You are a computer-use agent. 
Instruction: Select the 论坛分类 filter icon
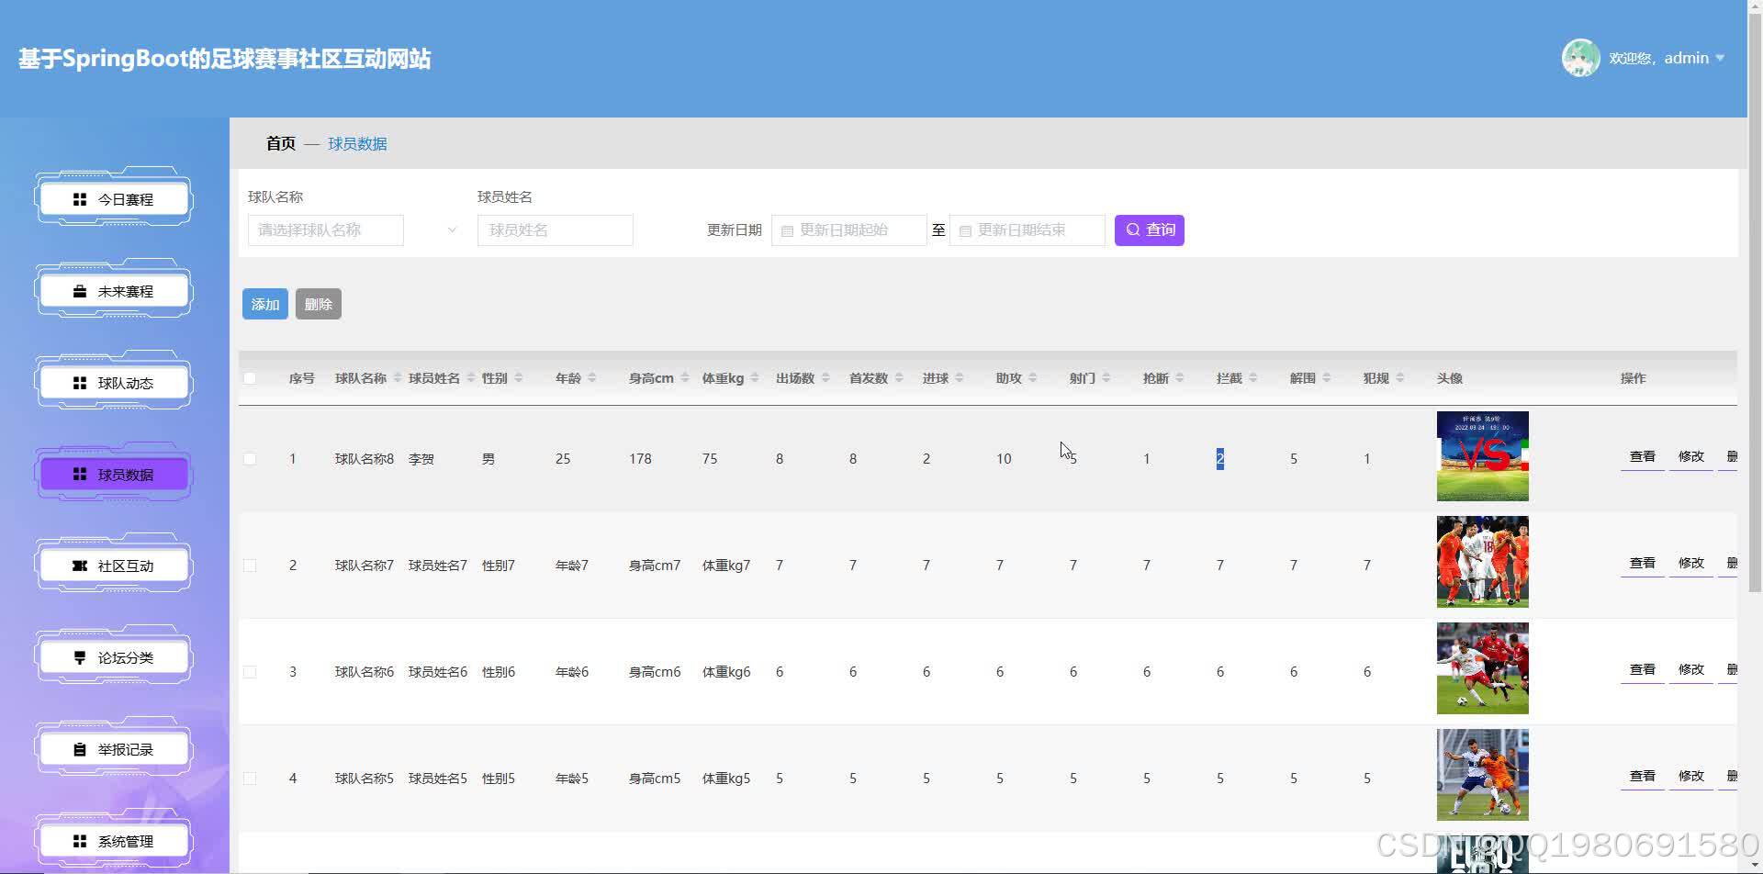(79, 656)
